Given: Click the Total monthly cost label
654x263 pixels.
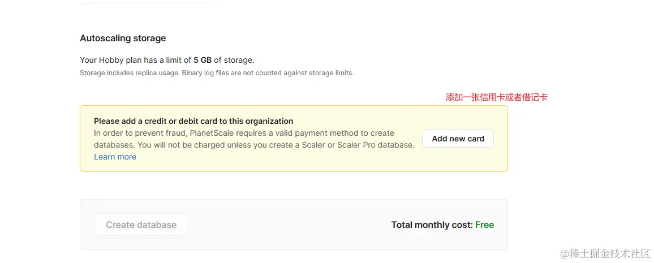Looking at the screenshot, I should 432,225.
